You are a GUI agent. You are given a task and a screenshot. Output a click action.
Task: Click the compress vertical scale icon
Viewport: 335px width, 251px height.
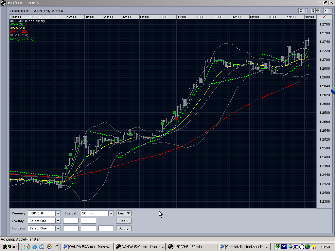(301, 10)
